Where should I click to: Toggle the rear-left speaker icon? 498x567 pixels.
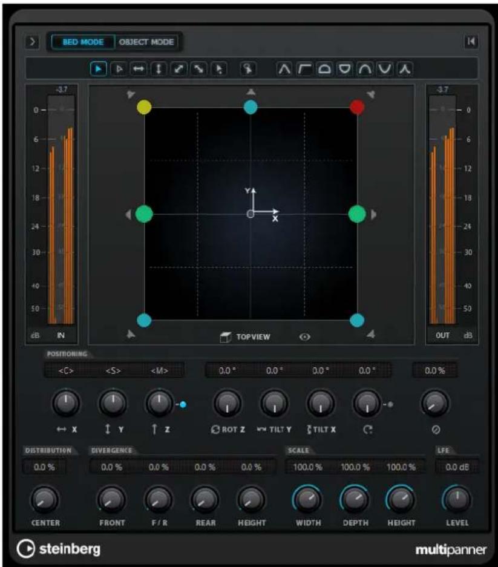(x=131, y=334)
